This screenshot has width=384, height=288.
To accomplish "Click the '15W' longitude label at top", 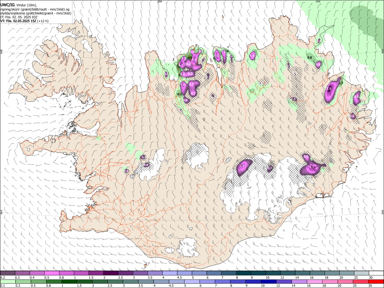I will pos(318,1).
